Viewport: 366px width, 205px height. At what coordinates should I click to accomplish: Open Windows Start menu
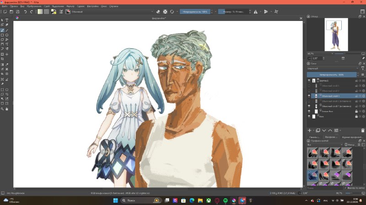coord(116,200)
